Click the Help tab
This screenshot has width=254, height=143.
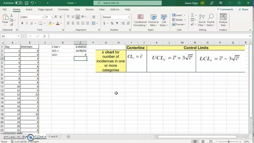click(x=127, y=10)
